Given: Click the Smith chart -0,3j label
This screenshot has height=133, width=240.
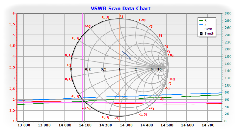Looking at the screenshot, I should point(75,96).
